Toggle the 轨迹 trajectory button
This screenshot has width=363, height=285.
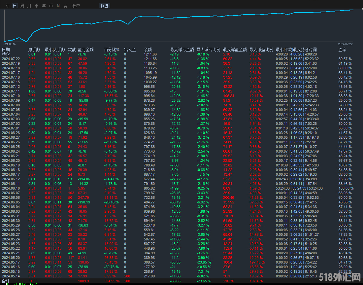(x=105, y=6)
